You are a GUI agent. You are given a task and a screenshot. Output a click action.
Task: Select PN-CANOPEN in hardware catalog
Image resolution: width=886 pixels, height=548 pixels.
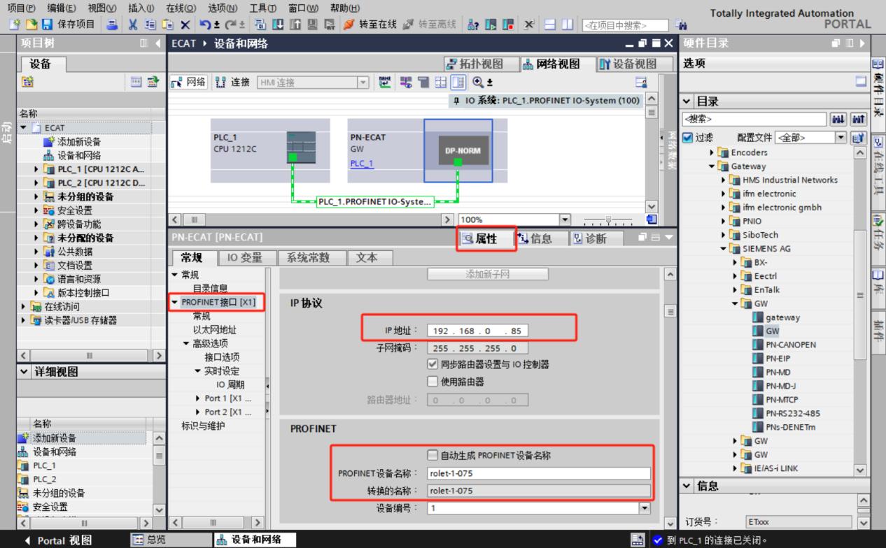click(790, 345)
